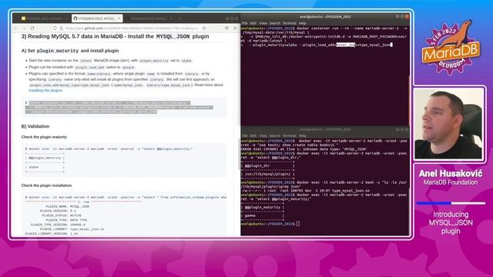
Task: Close the lower terminal window
Action: (407, 129)
